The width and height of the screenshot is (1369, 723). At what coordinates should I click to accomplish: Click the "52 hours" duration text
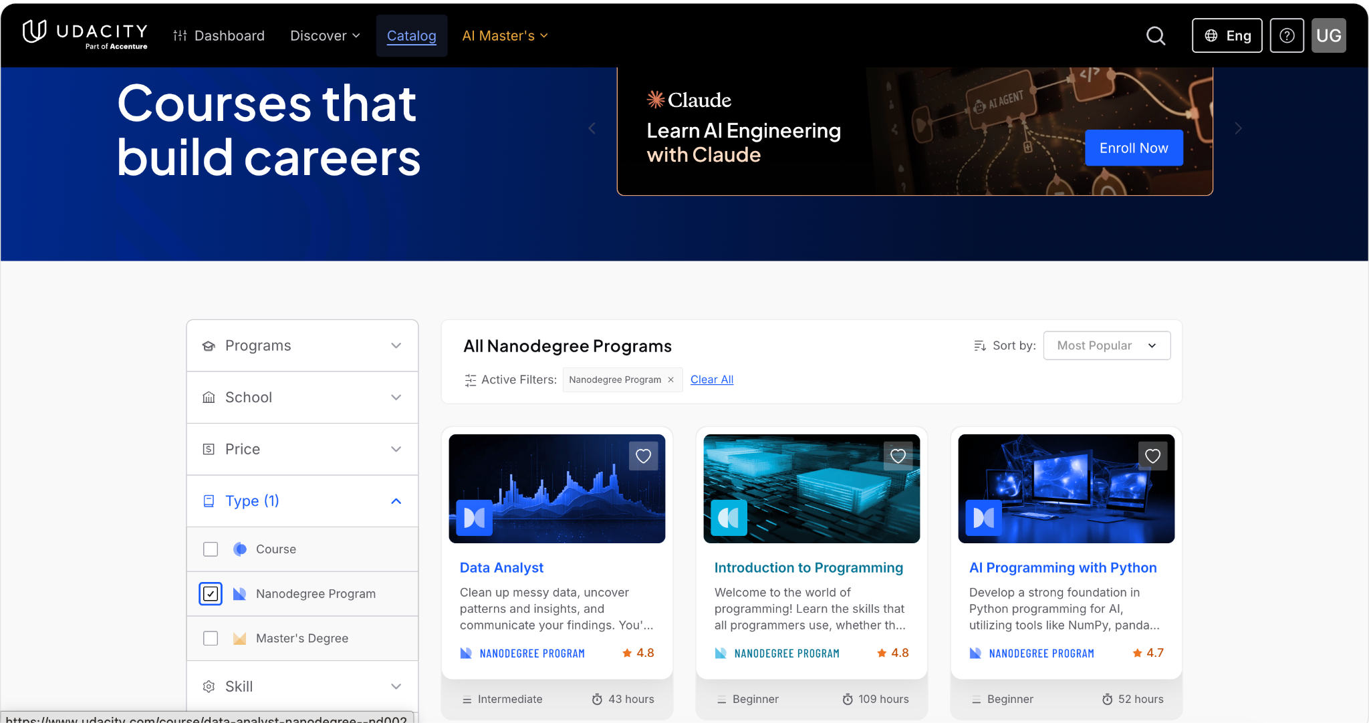click(x=1141, y=700)
